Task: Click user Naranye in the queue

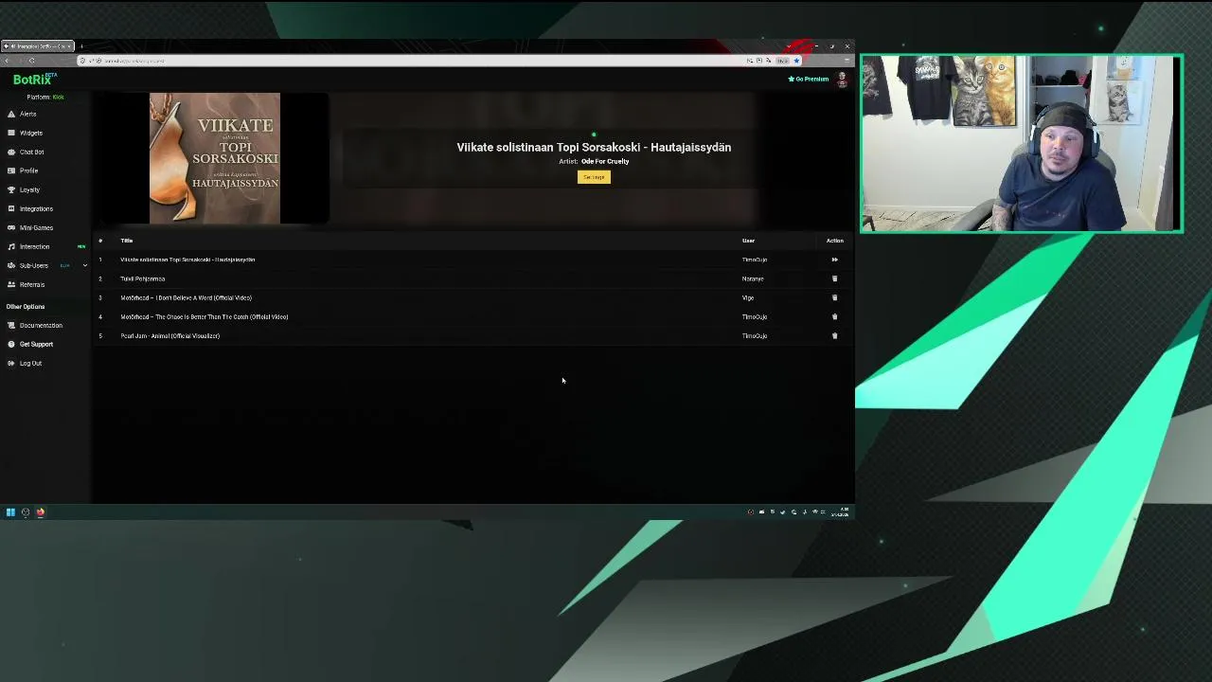Action: coord(753,278)
